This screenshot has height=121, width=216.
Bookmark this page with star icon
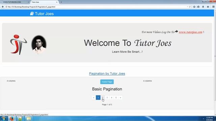(x=194, y=7)
